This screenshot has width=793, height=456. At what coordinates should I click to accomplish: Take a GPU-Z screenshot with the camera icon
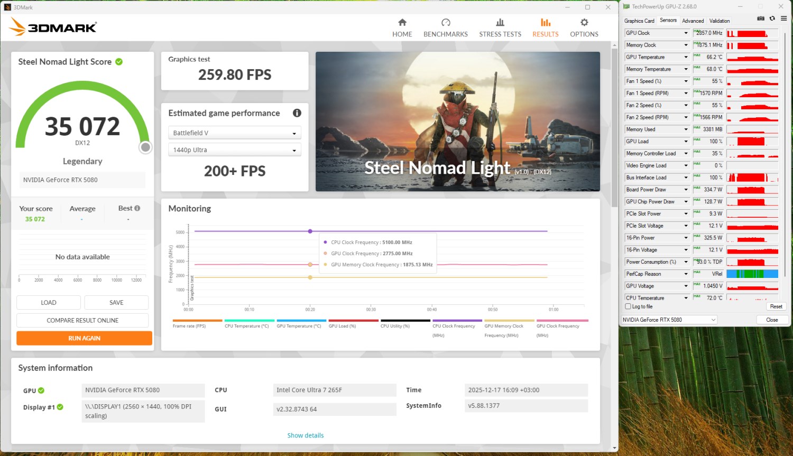tap(761, 18)
